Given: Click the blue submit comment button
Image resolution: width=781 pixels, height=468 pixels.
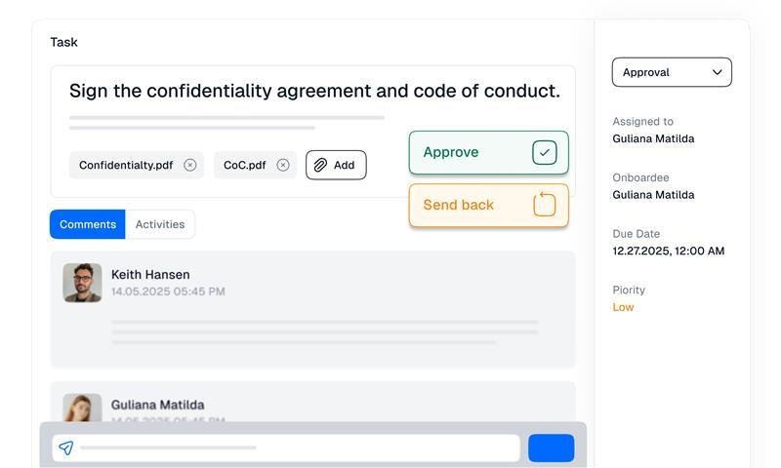Looking at the screenshot, I should tap(551, 448).
